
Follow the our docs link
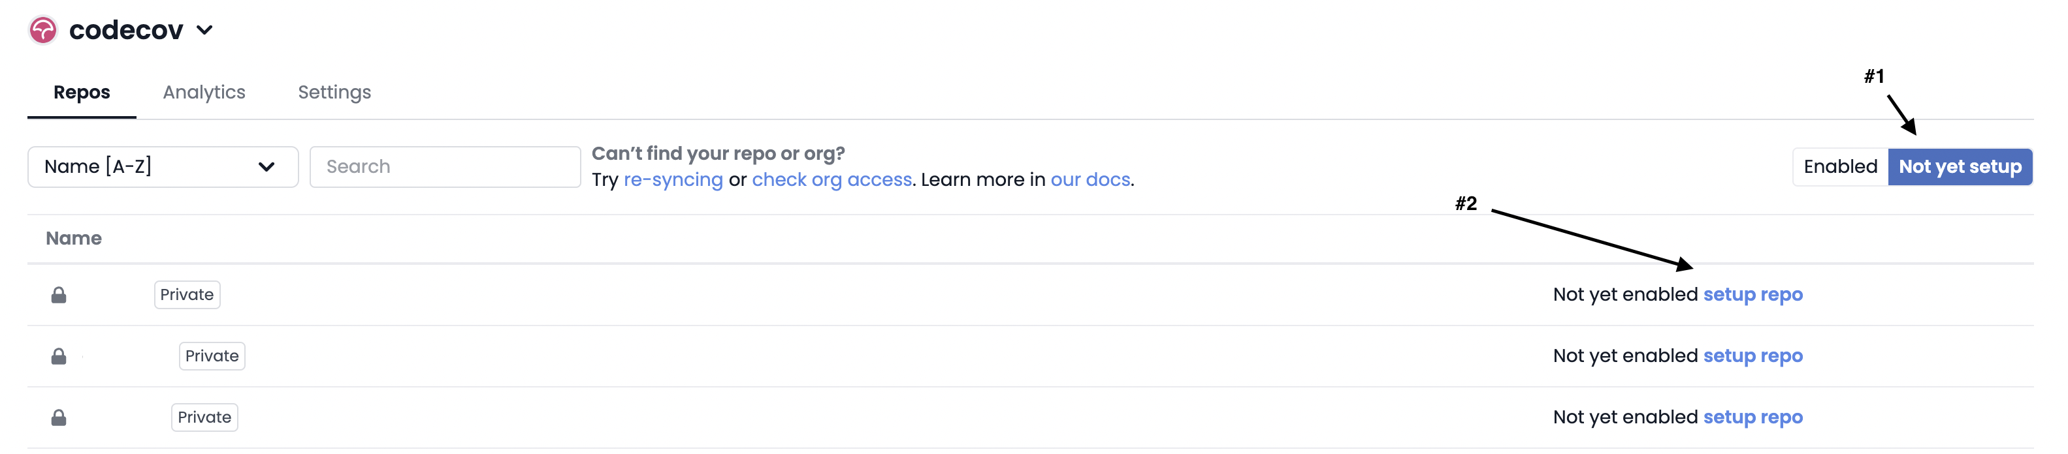point(1090,179)
